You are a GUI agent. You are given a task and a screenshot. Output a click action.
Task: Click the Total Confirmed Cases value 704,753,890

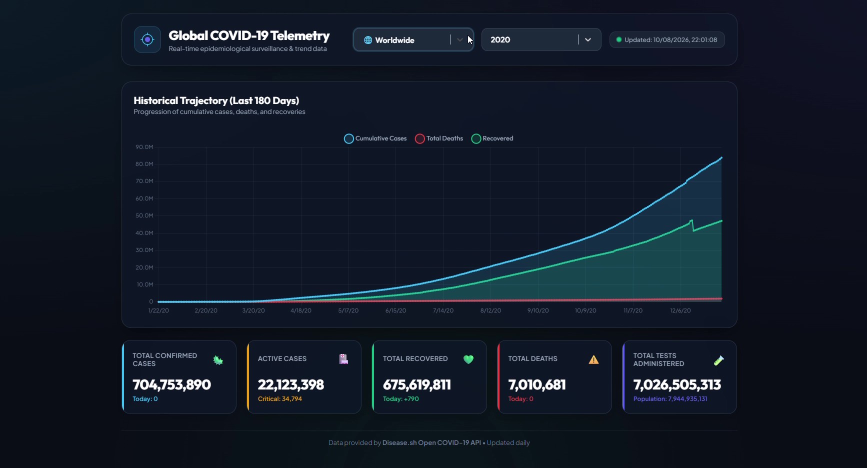(x=171, y=384)
